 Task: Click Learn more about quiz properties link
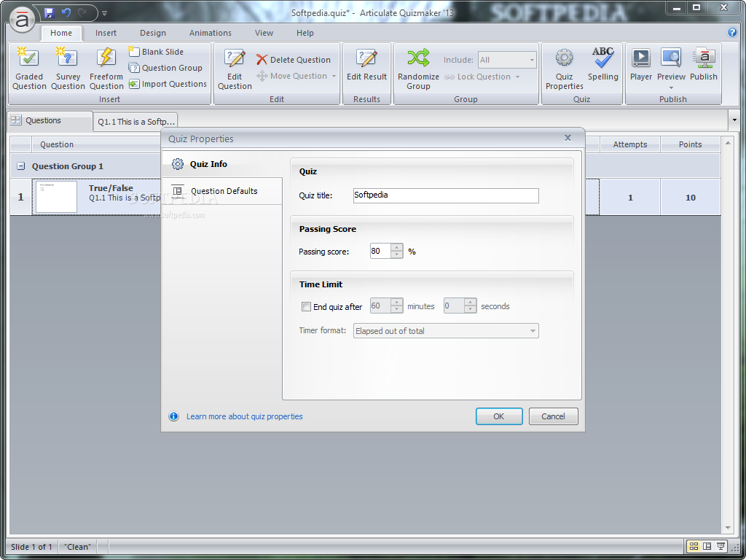(245, 416)
